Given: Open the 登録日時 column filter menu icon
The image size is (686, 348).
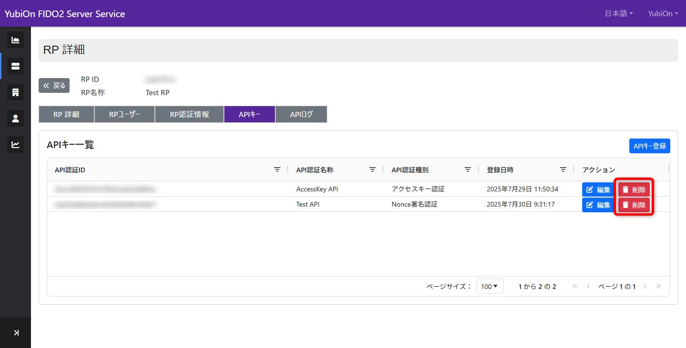Looking at the screenshot, I should (563, 169).
